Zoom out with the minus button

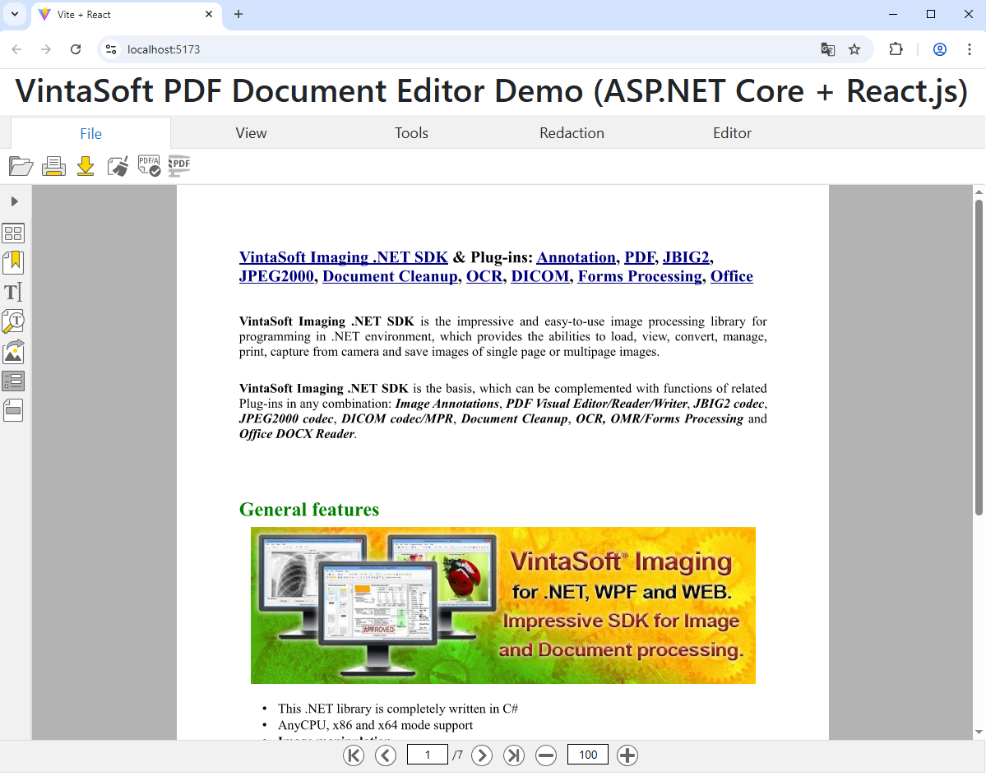[x=546, y=755]
